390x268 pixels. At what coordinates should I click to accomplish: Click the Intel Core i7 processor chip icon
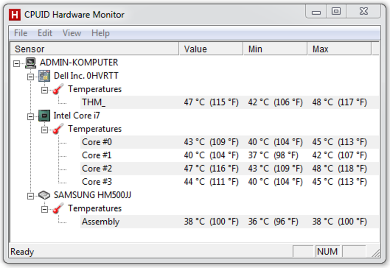tap(44, 115)
